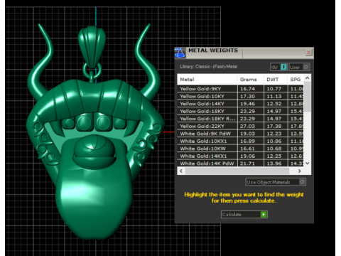
Task: Click the horizontal scroll left arrow
Action: coord(181,171)
